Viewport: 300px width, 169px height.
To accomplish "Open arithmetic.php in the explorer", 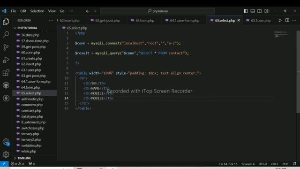I will (x=32, y=99).
